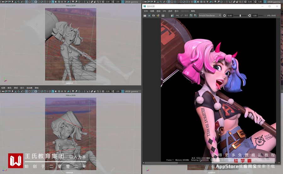Open the 渲染 menu in Render View
The height and width of the screenshot is (174, 283).
(158, 11)
